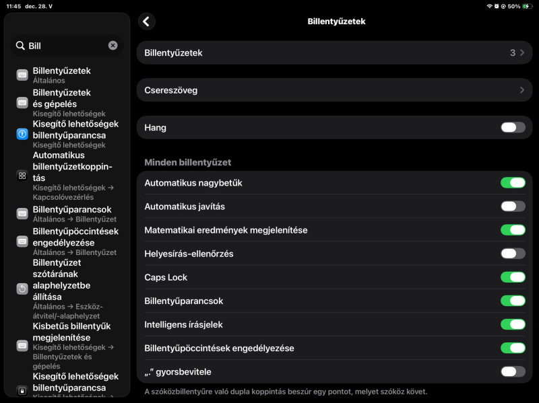Open the Billentyűzetek list row
The width and height of the screenshot is (539, 403).
tap(334, 52)
